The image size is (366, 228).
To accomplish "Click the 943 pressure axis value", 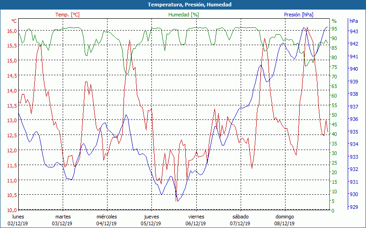I will tap(354, 31).
